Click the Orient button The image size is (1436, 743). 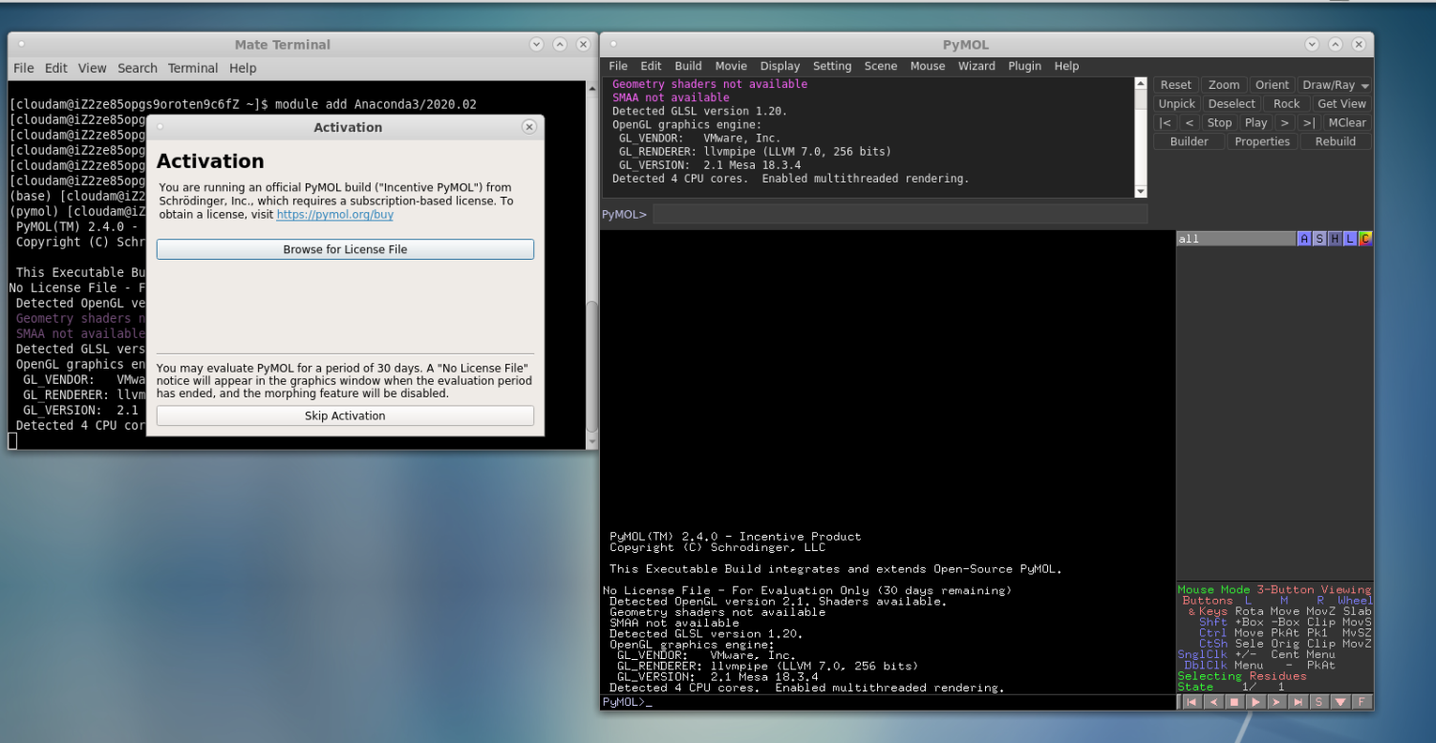[x=1272, y=85]
